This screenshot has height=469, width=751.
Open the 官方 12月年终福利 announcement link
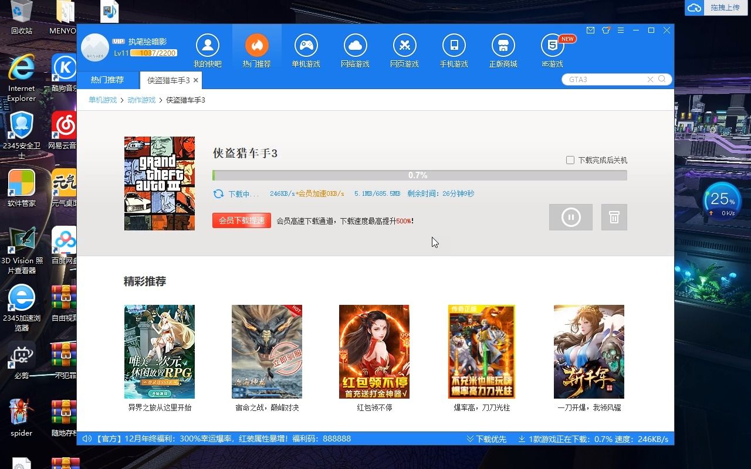click(223, 439)
